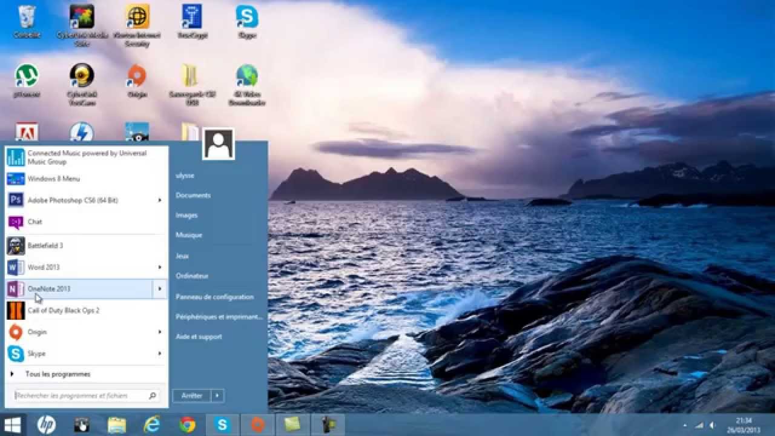The width and height of the screenshot is (775, 436).
Task: Launch Skype from start menu list
Action: click(87, 354)
